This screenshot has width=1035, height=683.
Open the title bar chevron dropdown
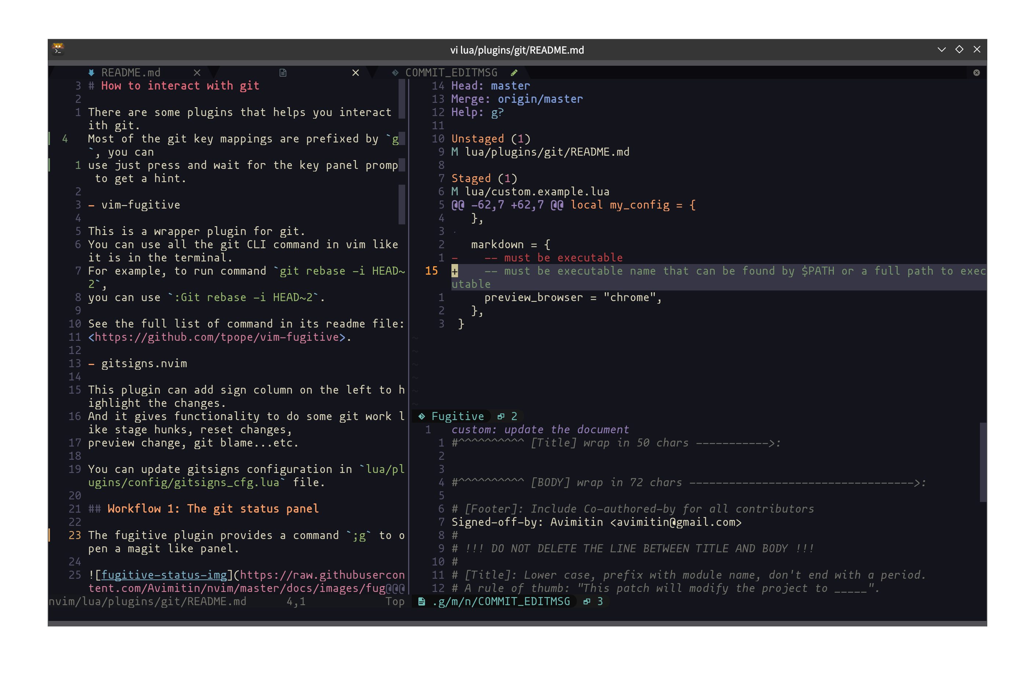[941, 50]
